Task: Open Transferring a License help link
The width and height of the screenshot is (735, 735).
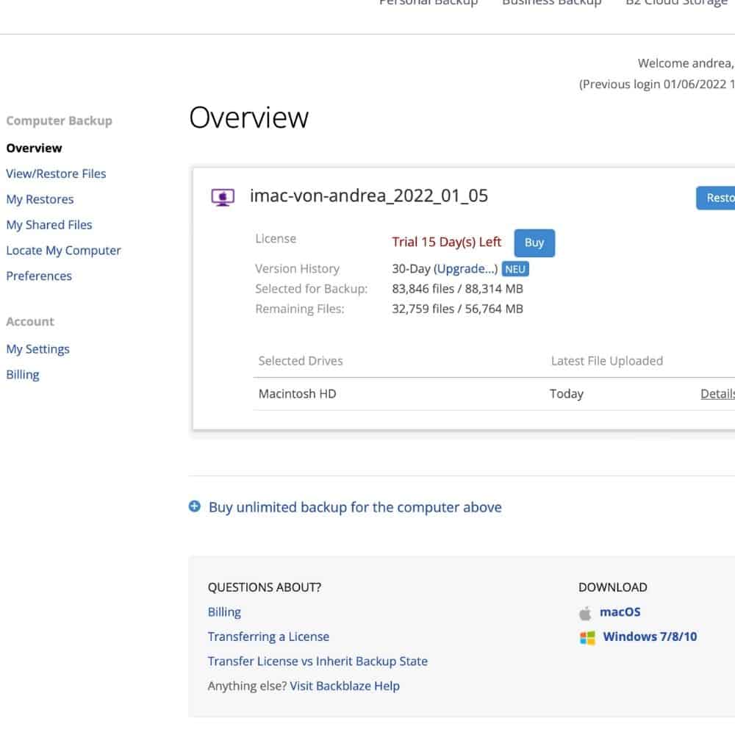Action: point(268,637)
